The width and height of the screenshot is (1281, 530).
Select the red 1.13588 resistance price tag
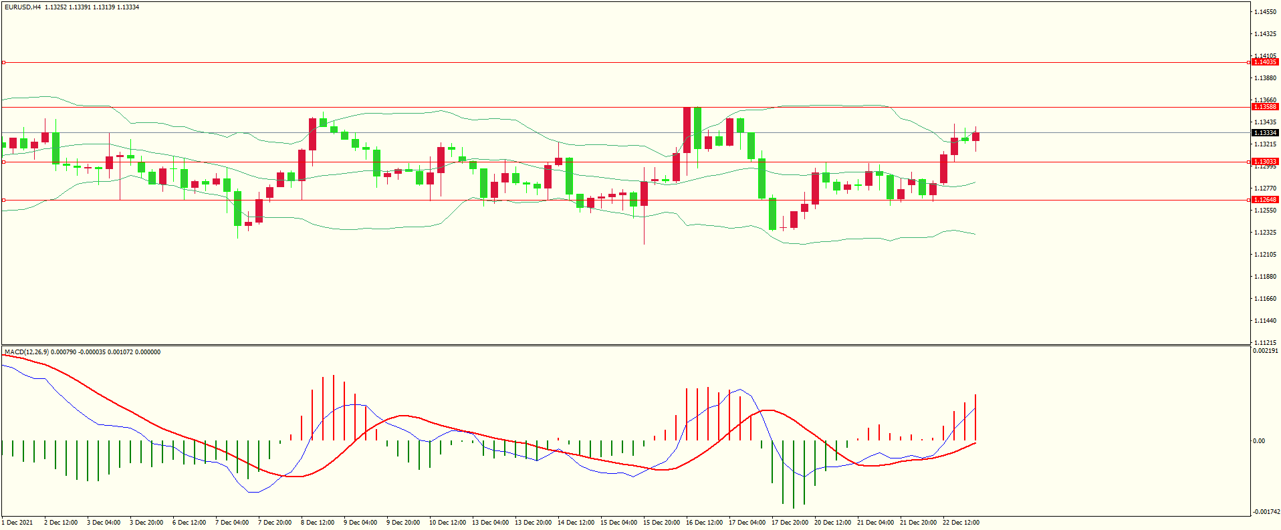(x=1265, y=107)
